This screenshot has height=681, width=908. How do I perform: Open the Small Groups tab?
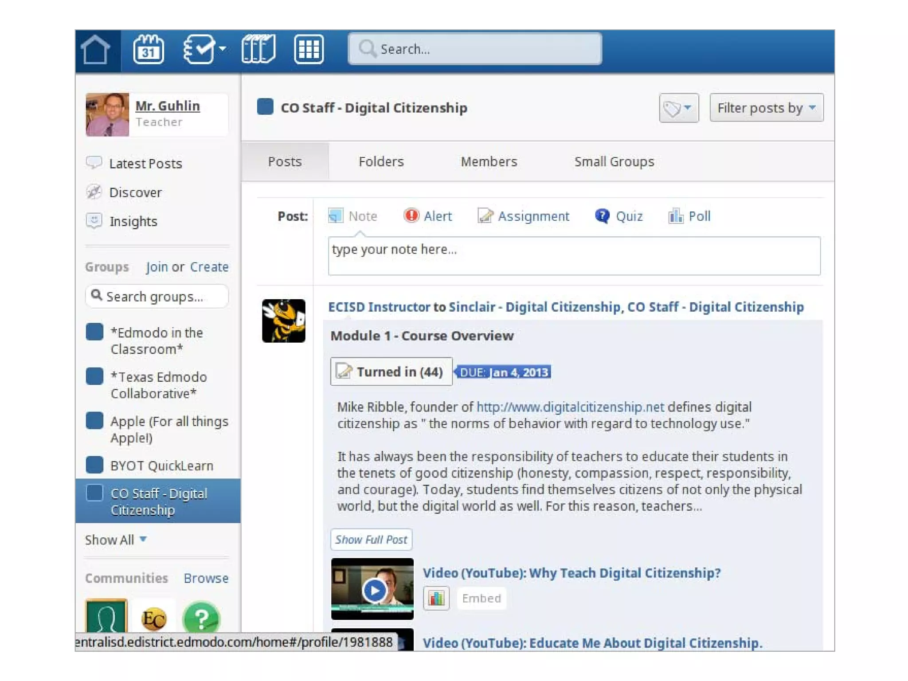(x=614, y=162)
